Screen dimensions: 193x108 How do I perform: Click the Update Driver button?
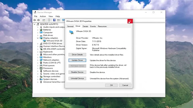click(x=77, y=60)
